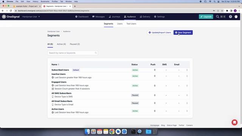Click the Default badge on Subscribed Users
The height and width of the screenshot is (136, 242).
76,70
